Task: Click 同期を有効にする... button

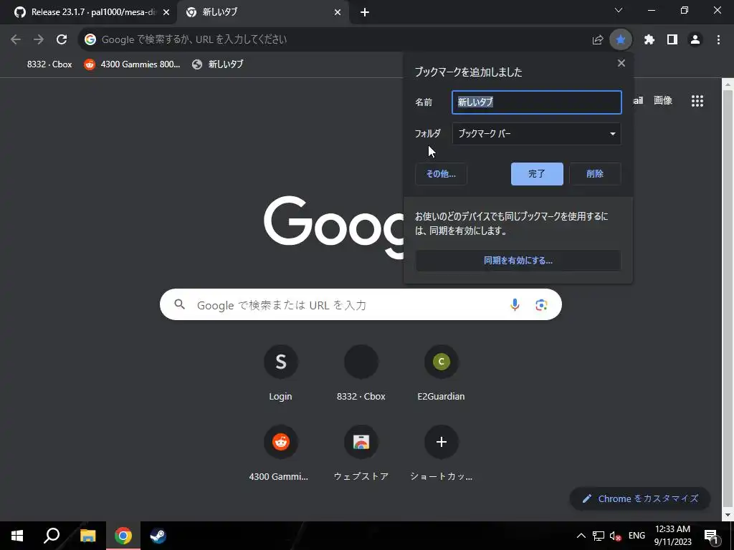Action: pos(518,261)
